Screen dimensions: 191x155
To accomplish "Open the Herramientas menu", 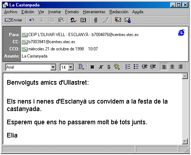I will (94, 12).
